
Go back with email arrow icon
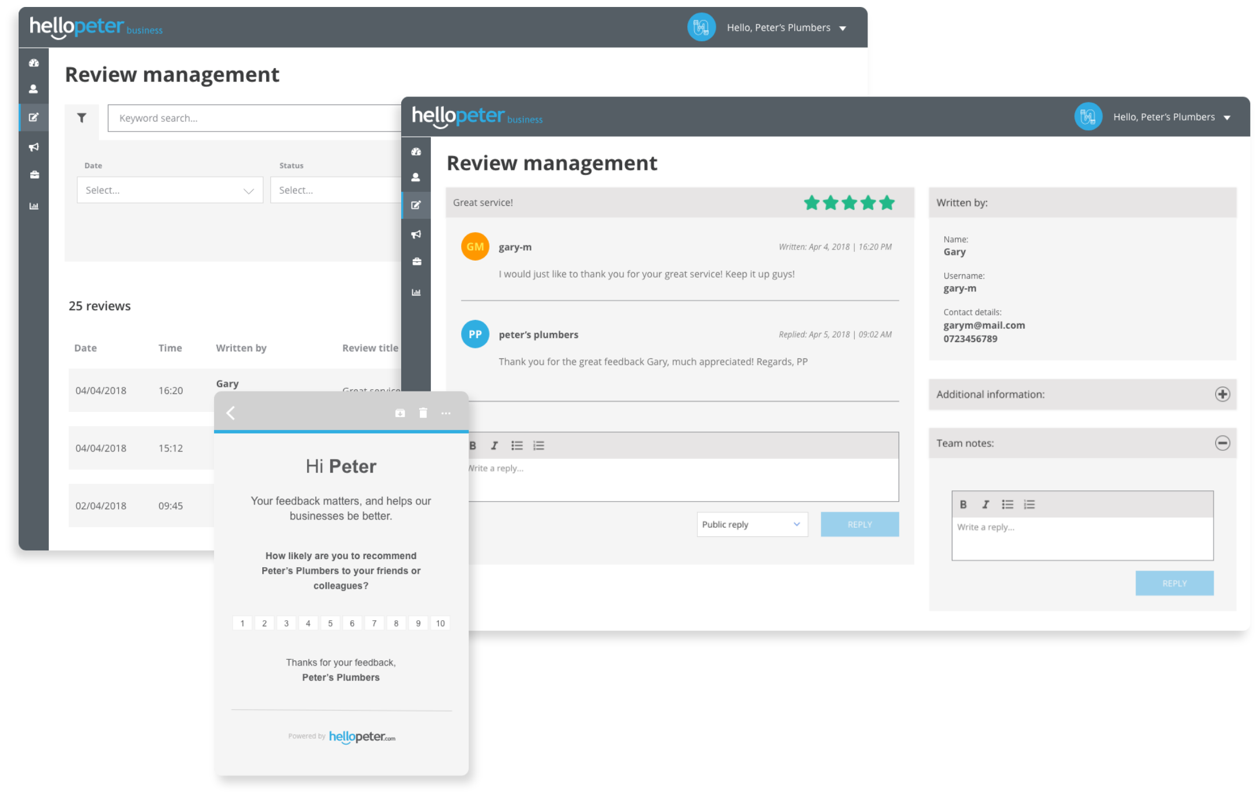(231, 413)
